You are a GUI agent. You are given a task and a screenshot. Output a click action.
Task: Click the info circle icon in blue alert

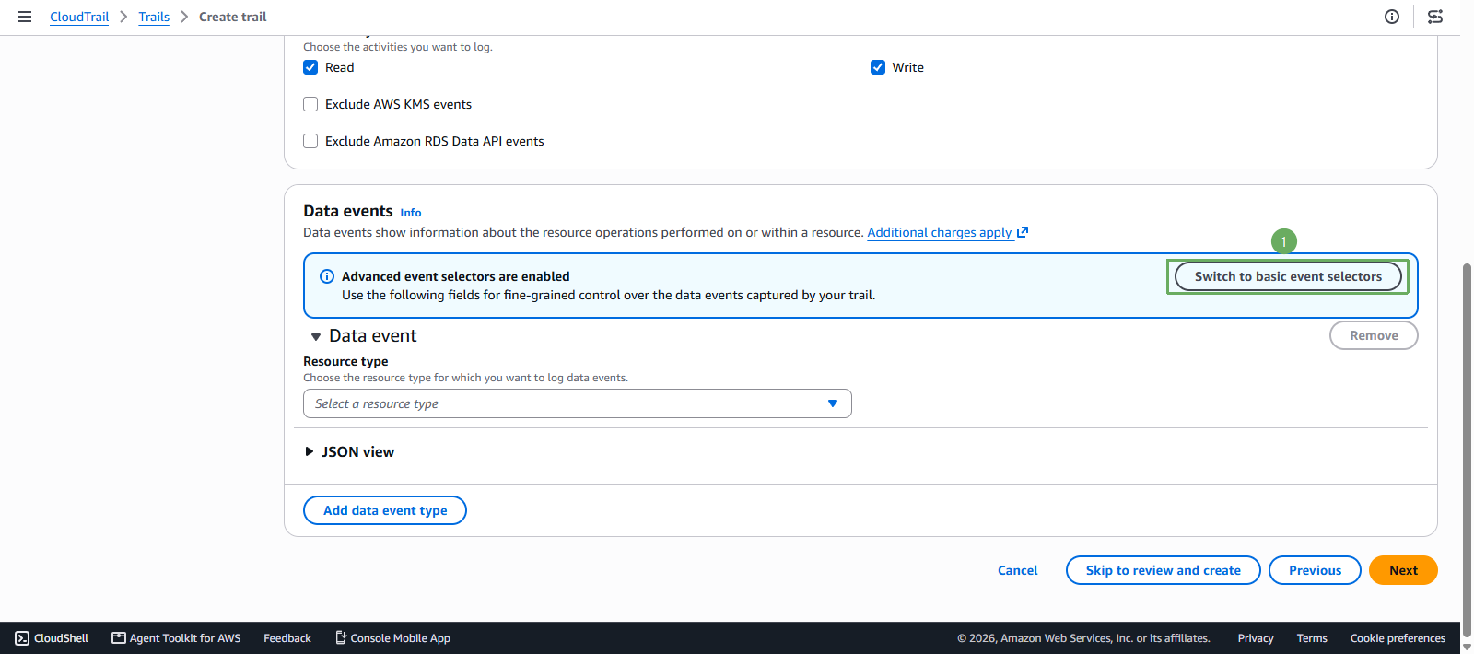(x=327, y=276)
